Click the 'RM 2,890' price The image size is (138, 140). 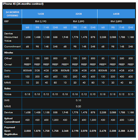116,21
